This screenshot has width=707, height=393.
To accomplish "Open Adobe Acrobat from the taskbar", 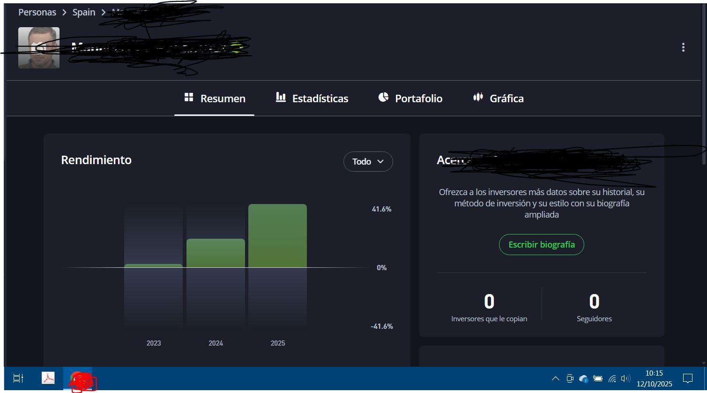I will 48,378.
